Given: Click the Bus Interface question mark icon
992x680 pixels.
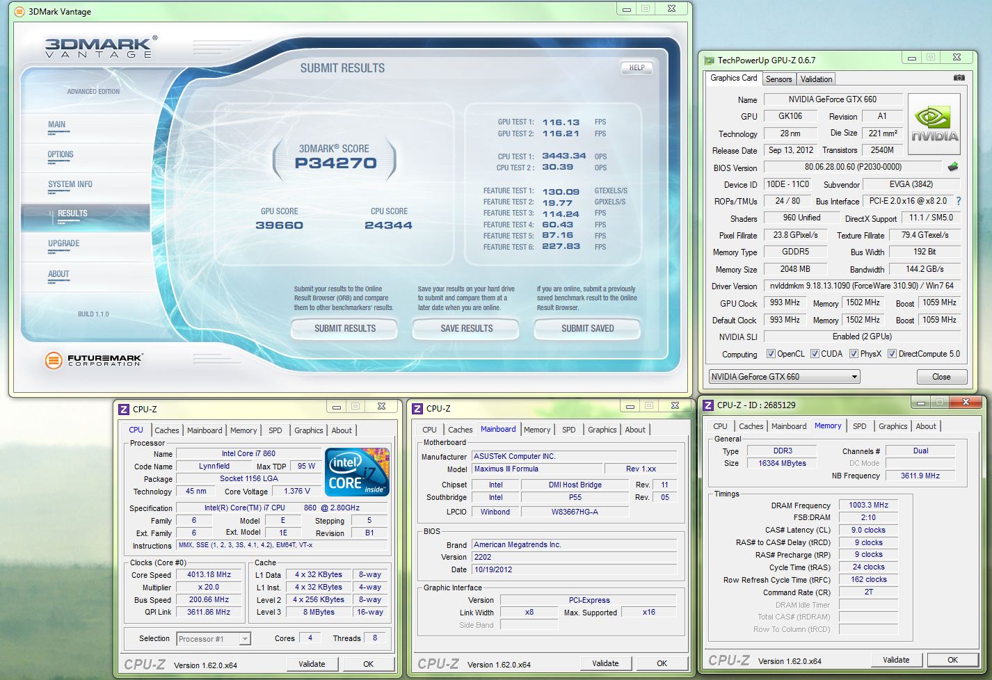Looking at the screenshot, I should [x=959, y=201].
